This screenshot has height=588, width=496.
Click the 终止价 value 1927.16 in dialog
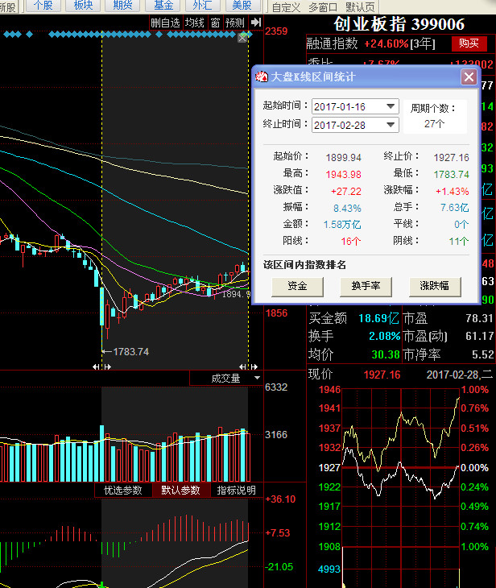(452, 158)
